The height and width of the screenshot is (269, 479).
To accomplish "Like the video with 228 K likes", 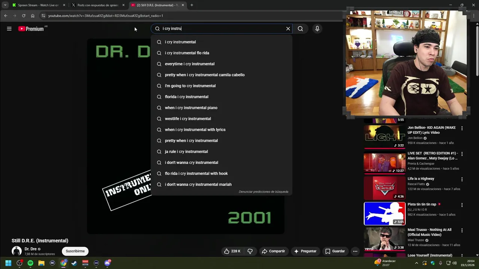I will 232,251.
